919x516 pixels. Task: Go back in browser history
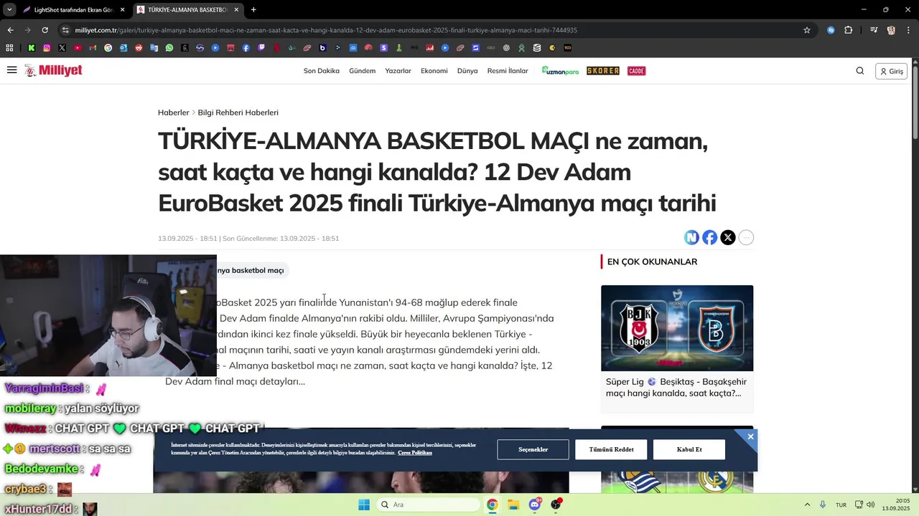(x=10, y=30)
